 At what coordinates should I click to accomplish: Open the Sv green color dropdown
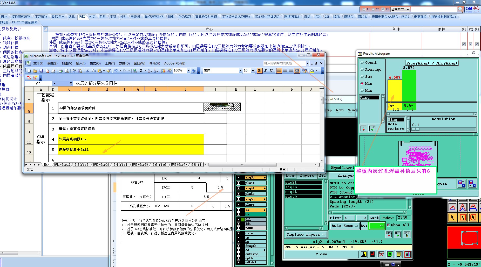[377, 226]
